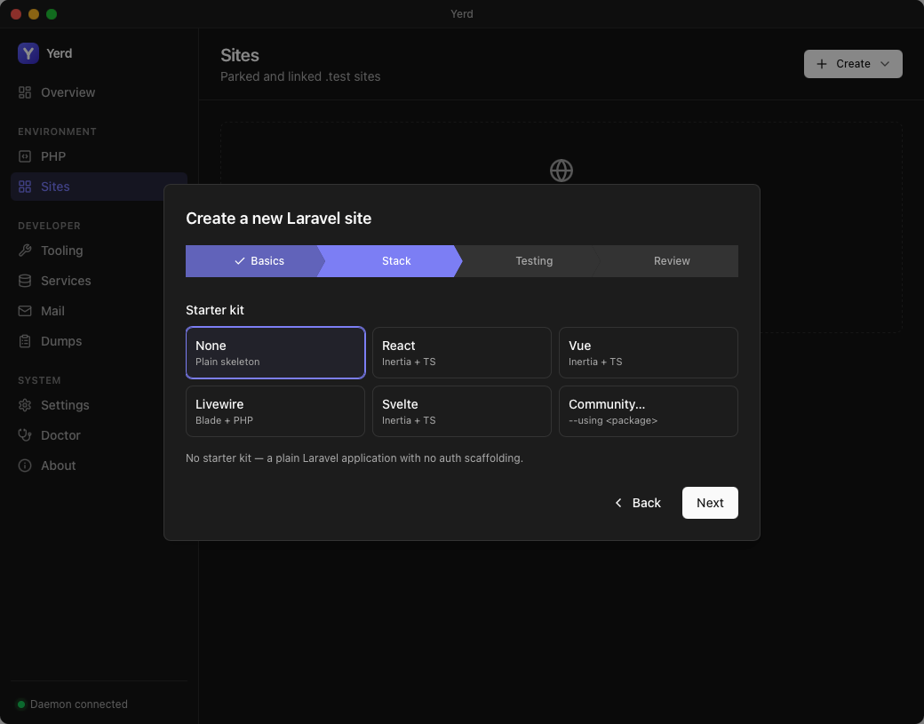Click the 'Parked and linked .test sites' subtitle
The width and height of the screenshot is (924, 724).
coord(300,76)
